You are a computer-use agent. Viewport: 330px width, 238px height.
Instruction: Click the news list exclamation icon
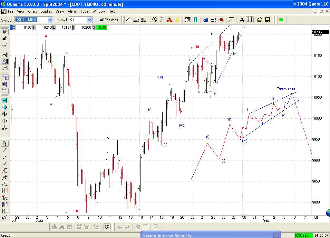213,20
